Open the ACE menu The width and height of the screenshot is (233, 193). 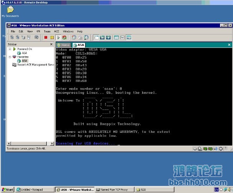(x=56, y=31)
